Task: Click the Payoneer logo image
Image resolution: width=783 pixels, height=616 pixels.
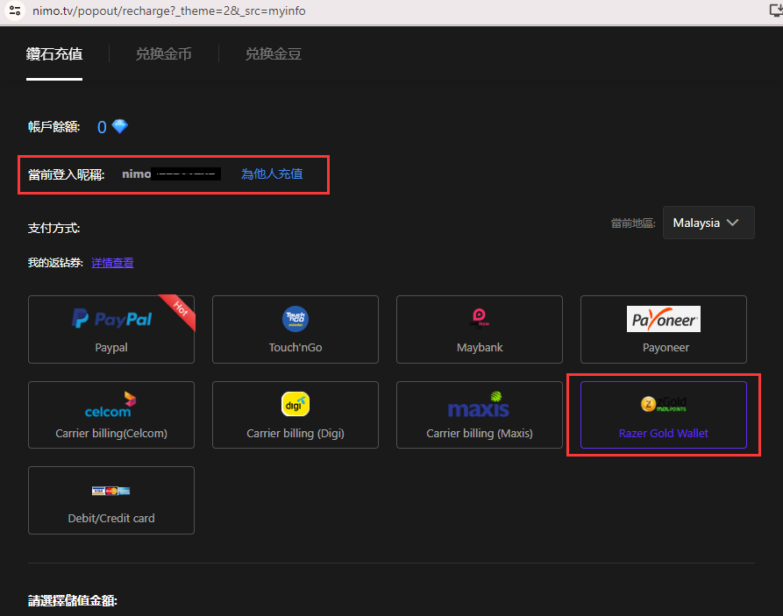Action: pos(664,319)
